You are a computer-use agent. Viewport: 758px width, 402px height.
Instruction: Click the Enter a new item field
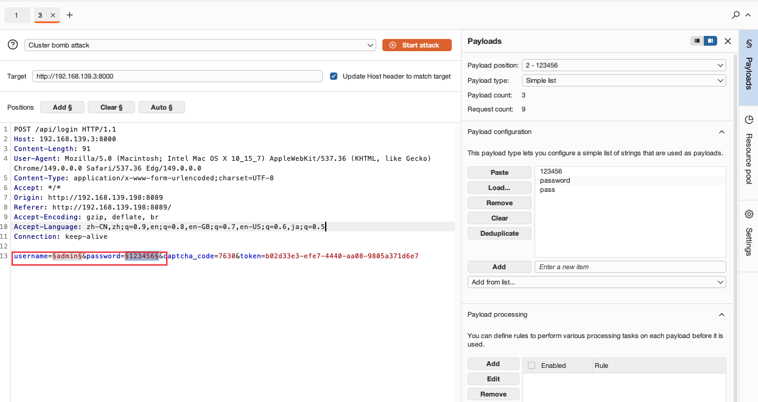630,267
